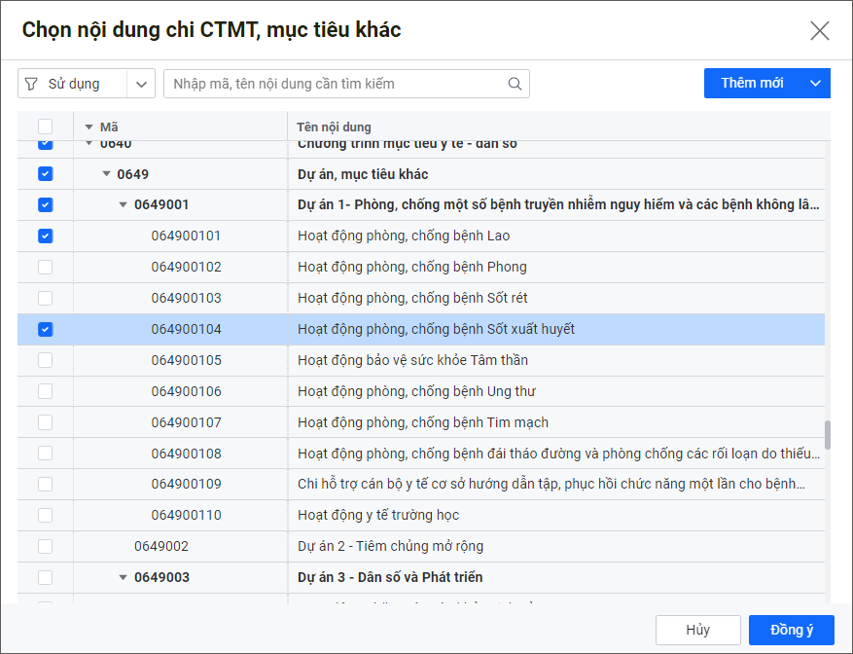This screenshot has width=853, height=654.
Task: Uncheck the 064900104 Sốt xuất huyết checkbox
Action: (46, 330)
